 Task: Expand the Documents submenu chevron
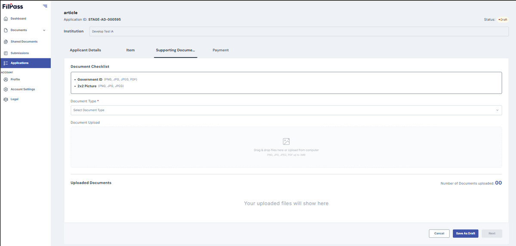click(44, 30)
